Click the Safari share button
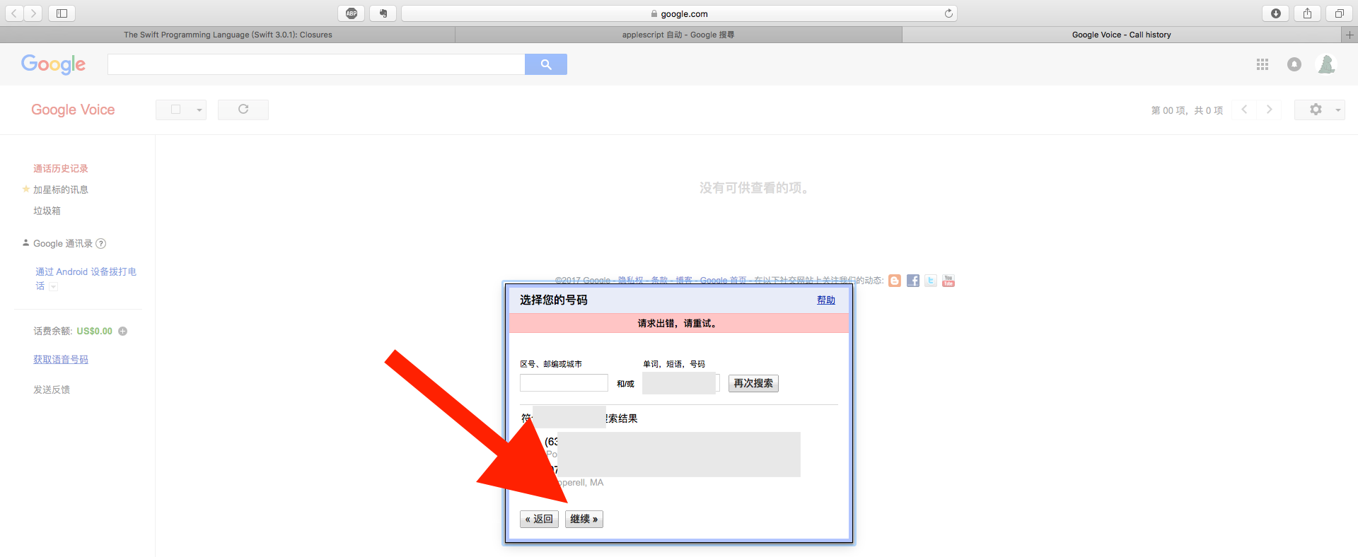Viewport: 1358px width, 557px height. point(1307,13)
